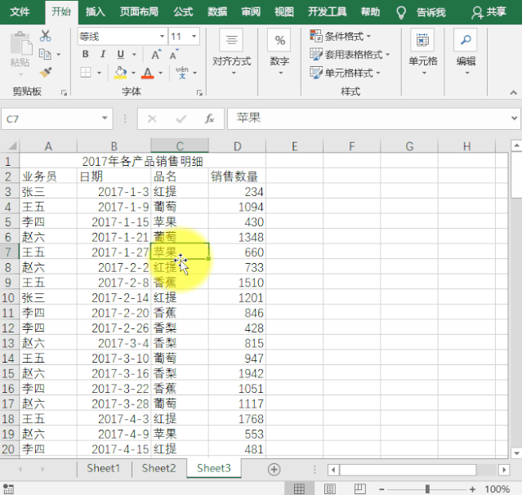Expand the font size 11 dropdown

[193, 37]
